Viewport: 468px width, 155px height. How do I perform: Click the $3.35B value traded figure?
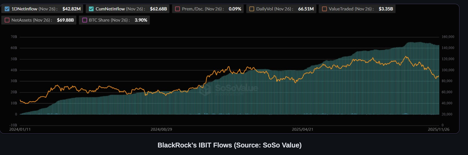386,9
